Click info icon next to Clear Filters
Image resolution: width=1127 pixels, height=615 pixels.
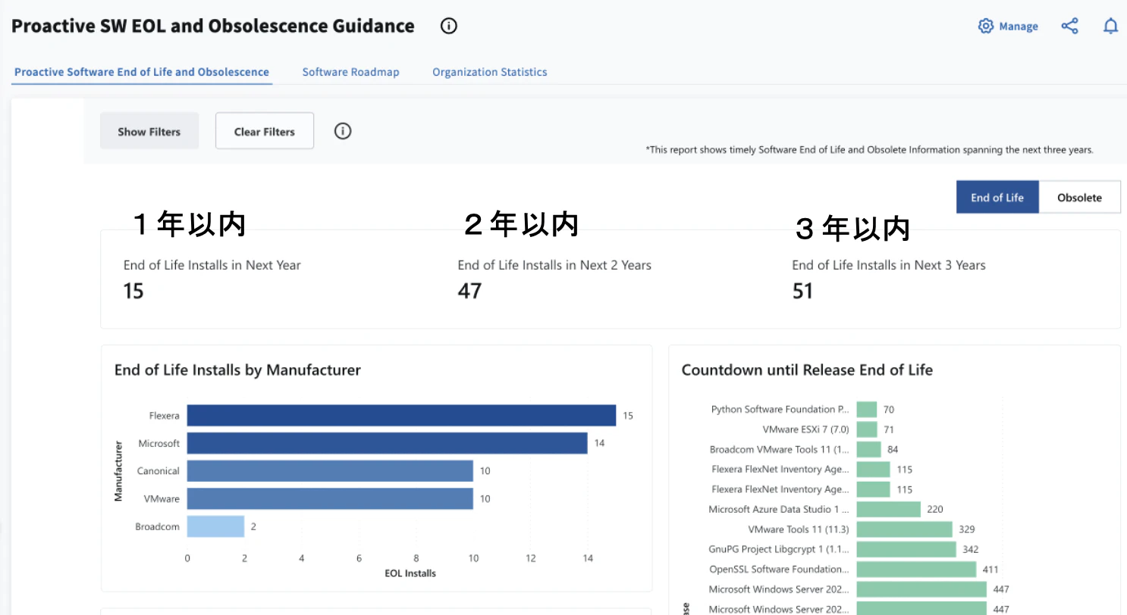pos(343,131)
